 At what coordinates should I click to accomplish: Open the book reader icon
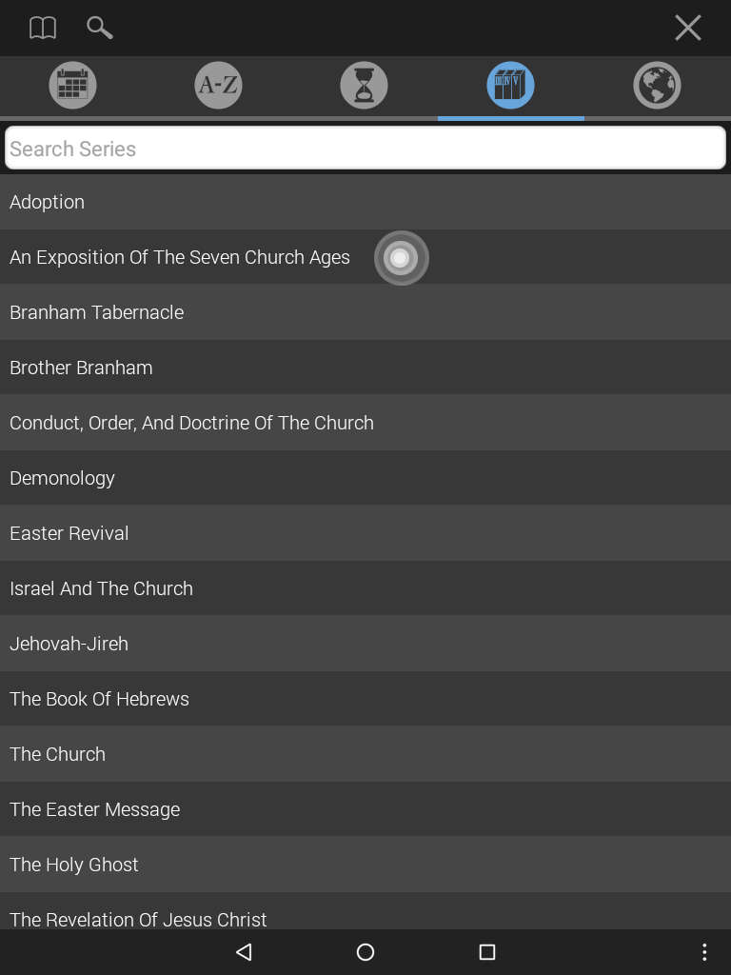(x=43, y=28)
